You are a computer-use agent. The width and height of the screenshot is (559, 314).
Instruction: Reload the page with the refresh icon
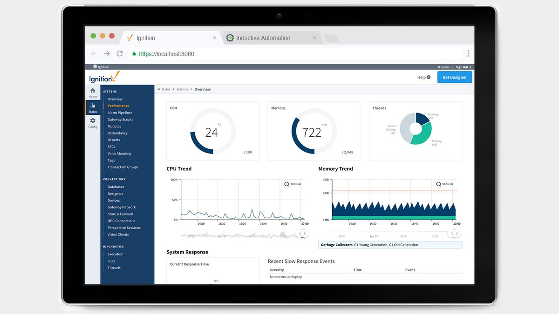coord(120,54)
